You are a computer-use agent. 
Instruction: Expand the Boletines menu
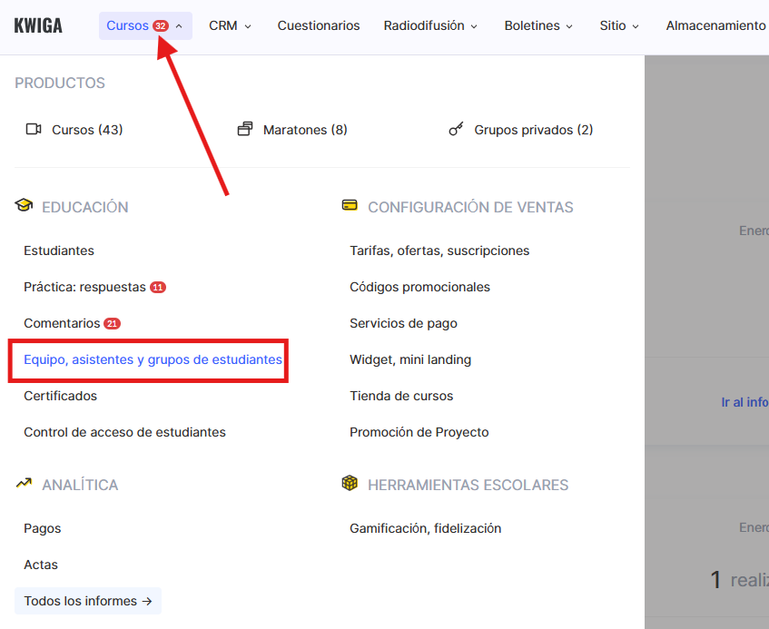tap(538, 25)
